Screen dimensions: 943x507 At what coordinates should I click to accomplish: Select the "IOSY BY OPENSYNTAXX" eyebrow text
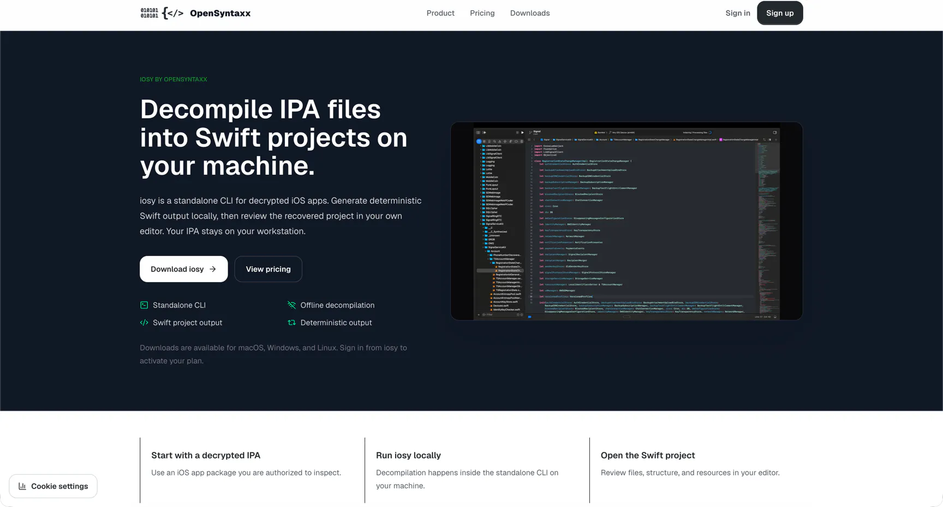(174, 80)
